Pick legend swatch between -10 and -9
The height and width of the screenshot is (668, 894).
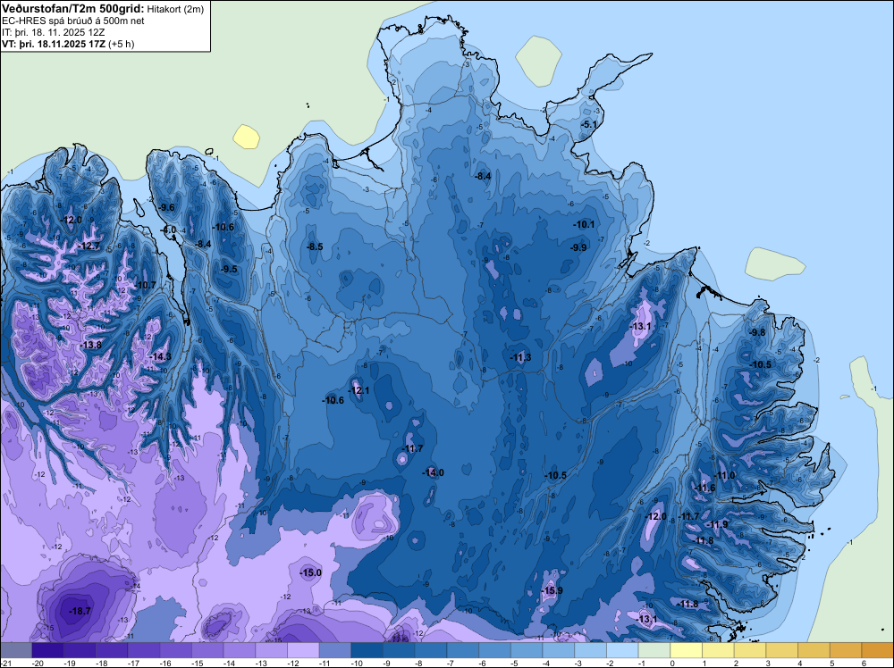(x=367, y=650)
